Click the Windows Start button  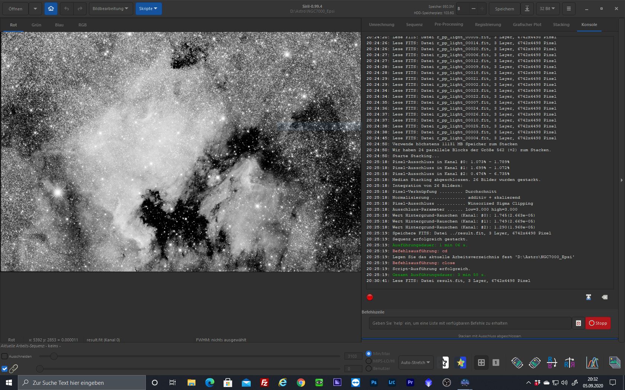[9, 383]
